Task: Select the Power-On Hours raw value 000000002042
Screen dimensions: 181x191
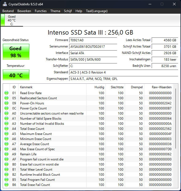Action: [x=160, y=103]
